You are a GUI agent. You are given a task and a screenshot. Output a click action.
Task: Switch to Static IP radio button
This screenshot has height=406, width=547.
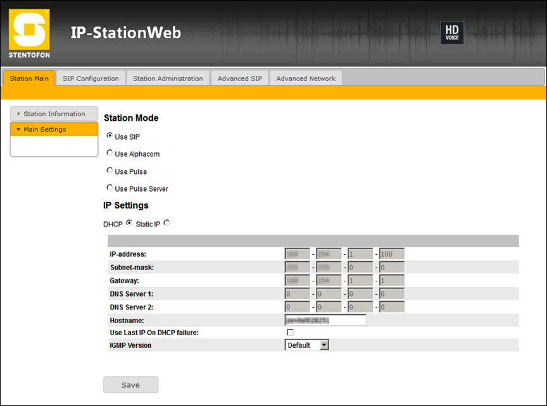point(167,223)
